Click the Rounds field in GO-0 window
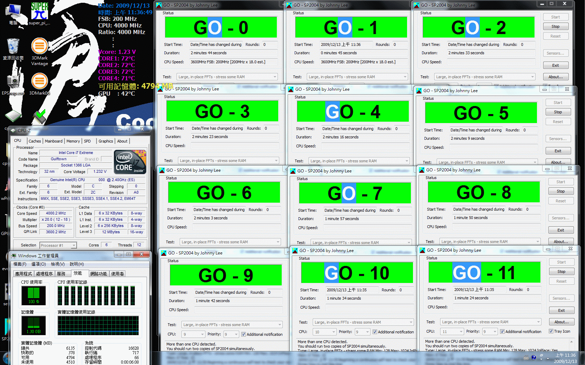585x365 pixels. [270, 44]
